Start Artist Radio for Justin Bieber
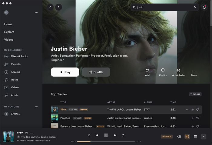The width and height of the screenshot is (212, 145). 178,71
